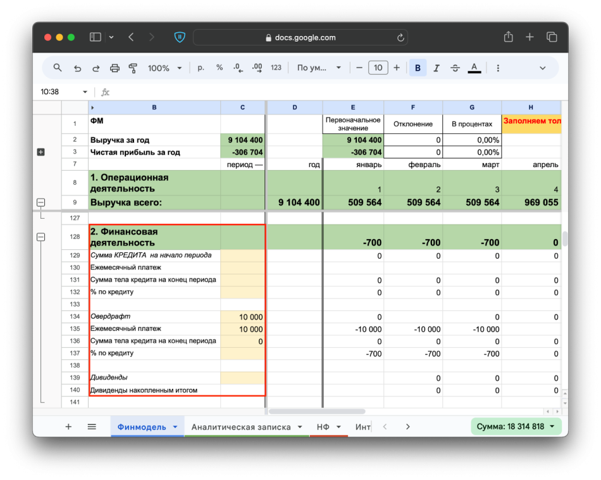
Task: Toggle bold formatting
Action: [418, 68]
